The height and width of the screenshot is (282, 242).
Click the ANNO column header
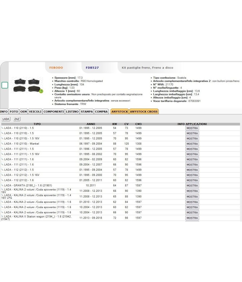(91, 124)
